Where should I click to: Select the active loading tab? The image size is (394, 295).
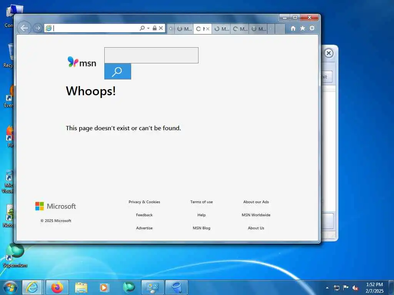(200, 29)
